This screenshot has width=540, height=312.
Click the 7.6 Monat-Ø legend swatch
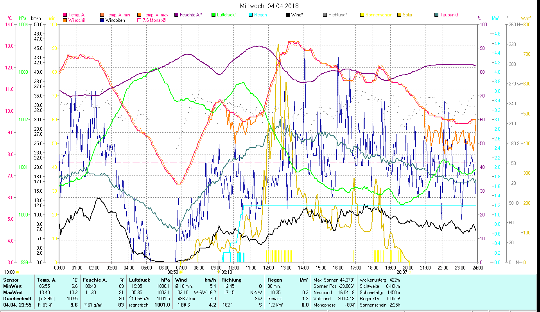[139, 20]
